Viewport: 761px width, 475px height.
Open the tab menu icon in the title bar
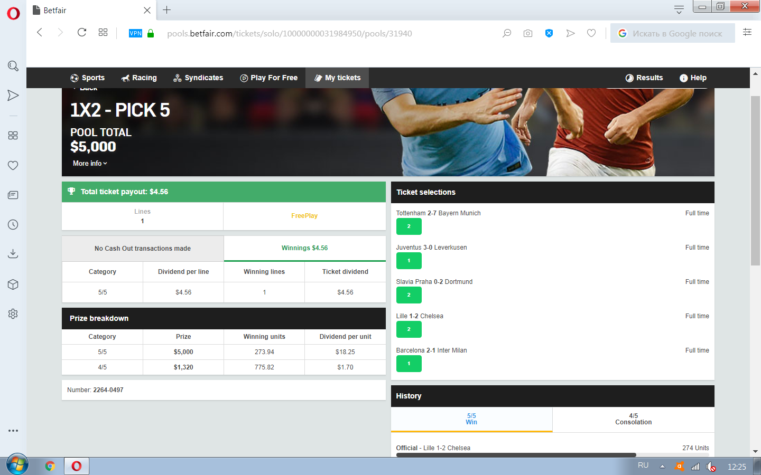(679, 9)
